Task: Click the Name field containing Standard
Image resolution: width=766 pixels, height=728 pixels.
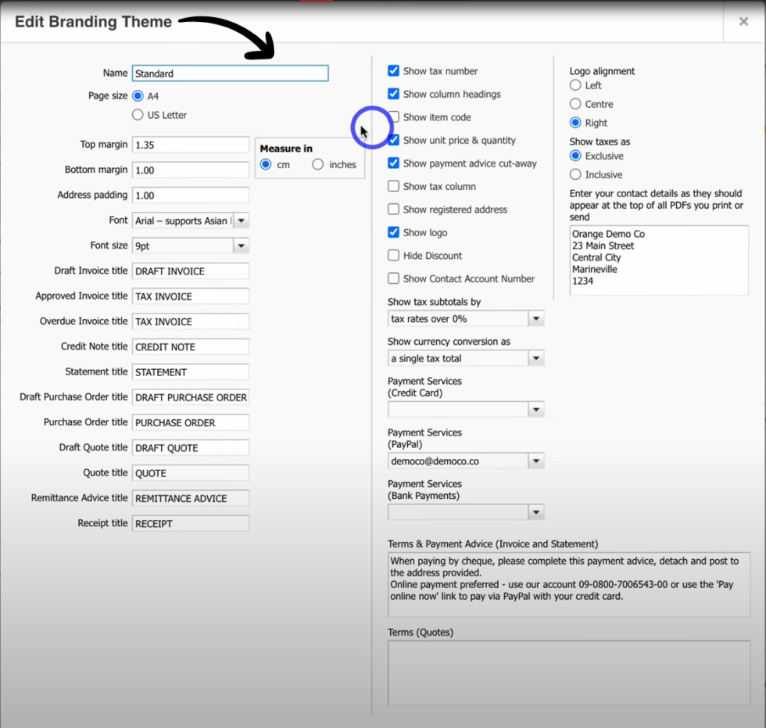Action: point(230,73)
